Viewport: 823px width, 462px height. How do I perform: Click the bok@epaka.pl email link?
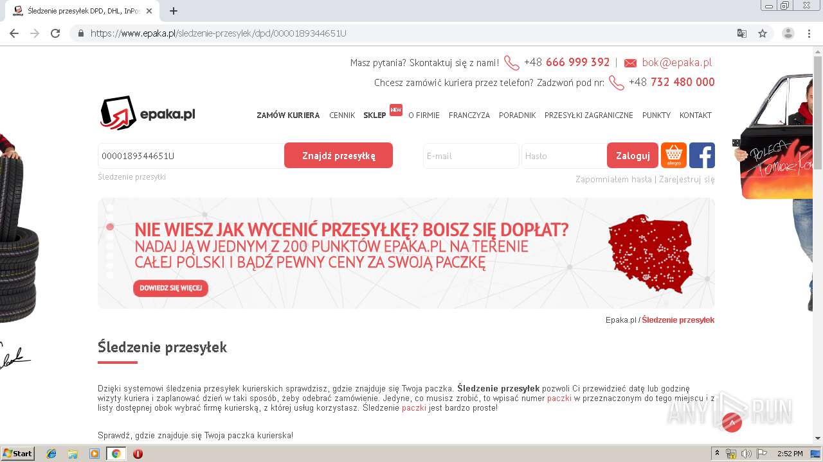676,62
